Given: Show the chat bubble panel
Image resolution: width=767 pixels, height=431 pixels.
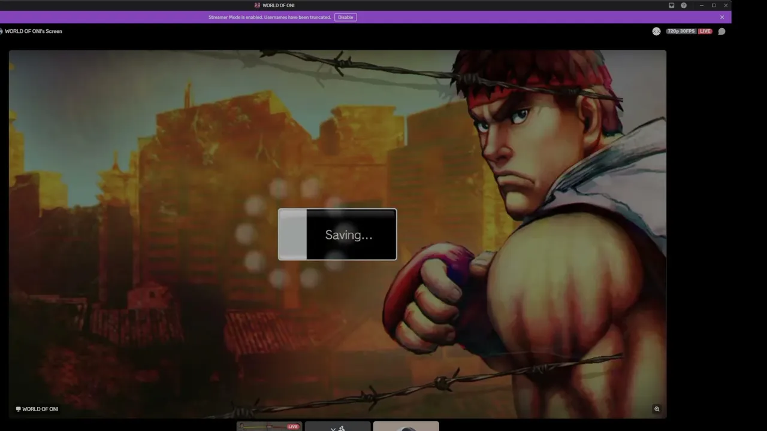Looking at the screenshot, I should click(x=721, y=31).
